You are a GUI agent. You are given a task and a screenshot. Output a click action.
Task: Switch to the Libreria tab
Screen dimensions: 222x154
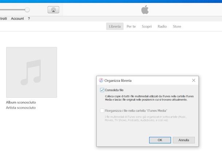[x=115, y=27]
